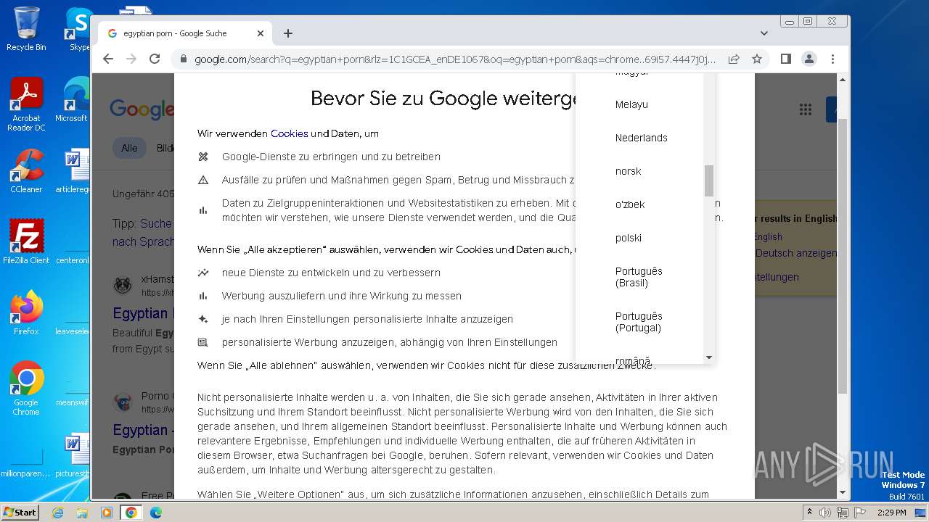Reload the page with the refresh icon
The height and width of the screenshot is (522, 929).
pyautogui.click(x=155, y=59)
